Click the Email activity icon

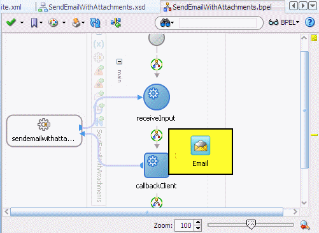[201, 146]
